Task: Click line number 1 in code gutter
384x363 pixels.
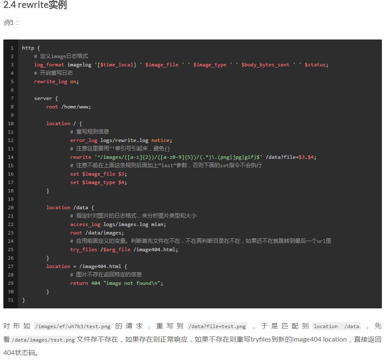Action: coord(12,48)
